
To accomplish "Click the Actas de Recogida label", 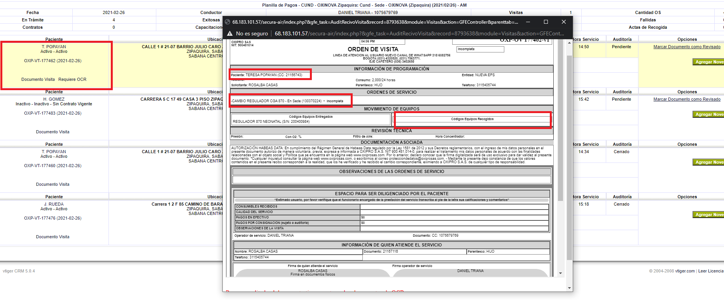I will click(648, 27).
